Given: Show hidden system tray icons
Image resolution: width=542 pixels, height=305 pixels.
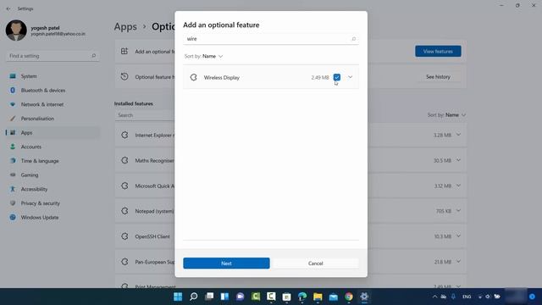Looking at the screenshot, I should [x=434, y=297].
